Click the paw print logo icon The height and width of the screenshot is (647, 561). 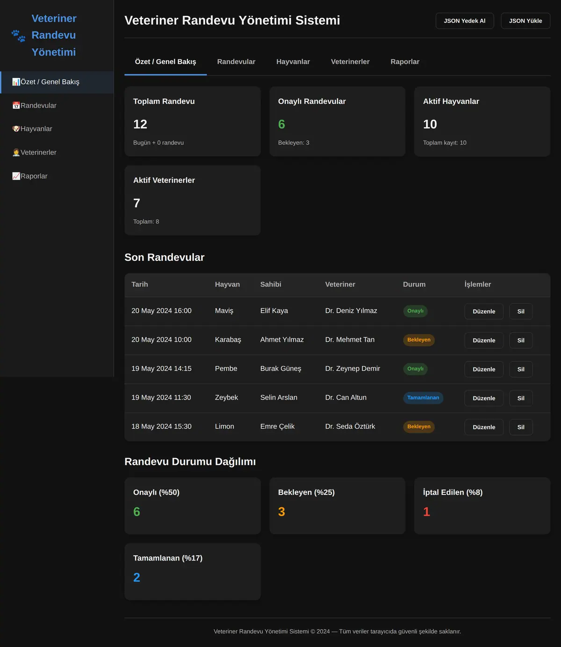19,36
